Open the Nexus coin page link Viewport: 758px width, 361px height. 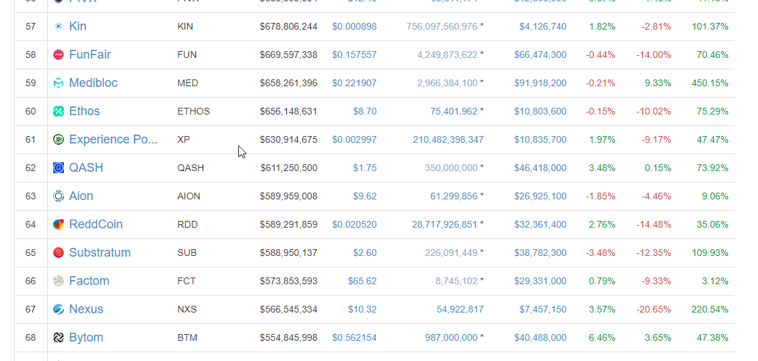(86, 309)
